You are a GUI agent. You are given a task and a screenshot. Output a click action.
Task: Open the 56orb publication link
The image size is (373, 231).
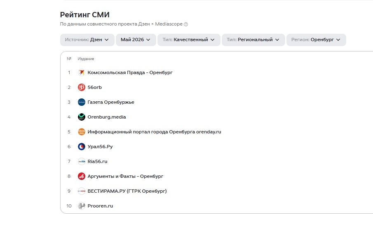pyautogui.click(x=95, y=87)
